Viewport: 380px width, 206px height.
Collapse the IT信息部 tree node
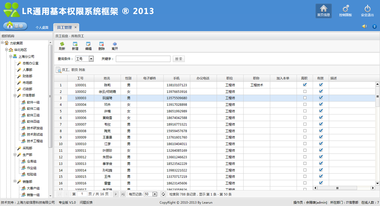pyautogui.click(x=15, y=96)
